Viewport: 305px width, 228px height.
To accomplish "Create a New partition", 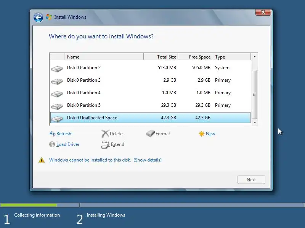I will (x=210, y=134).
